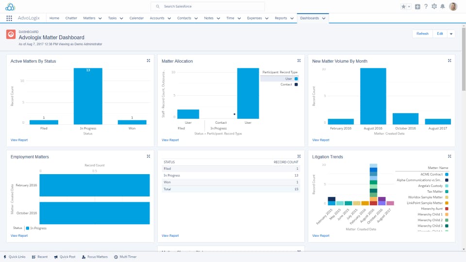Expand the Litigation Trends chart
466x262 pixels.
449,156
